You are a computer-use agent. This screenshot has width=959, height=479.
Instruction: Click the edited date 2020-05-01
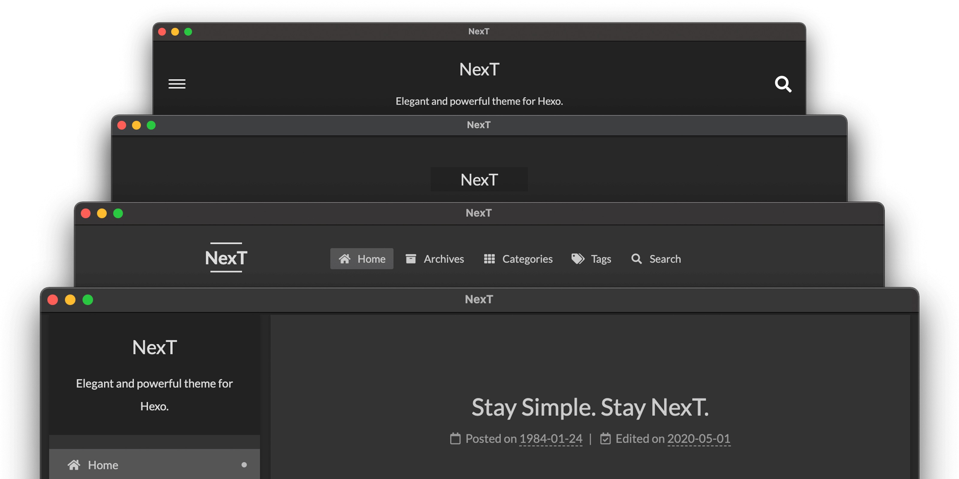pyautogui.click(x=698, y=439)
